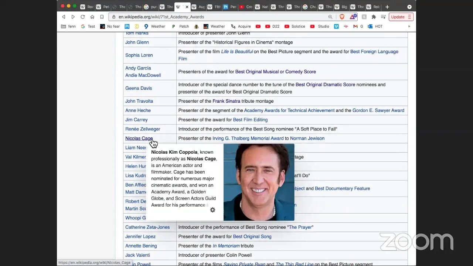
Task: Open the Vimeo bookmark icon
Action: (336, 26)
